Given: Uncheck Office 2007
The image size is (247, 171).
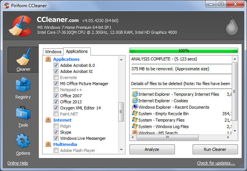Looking at the screenshot, I should tap(56, 96).
